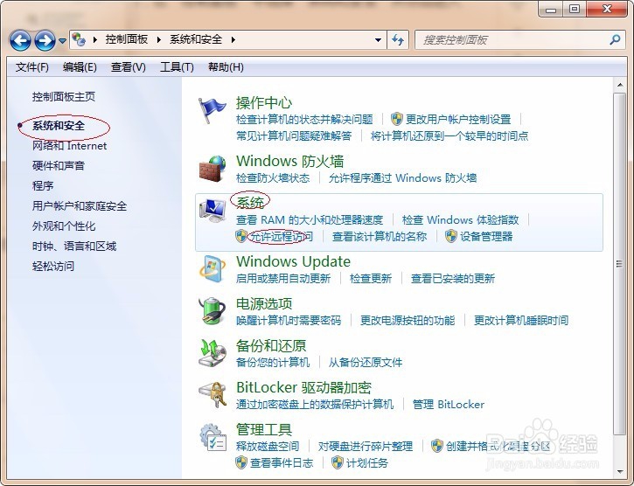Click 常见计算机问题疑难解答
This screenshot has height=486, width=634.
[x=294, y=136]
